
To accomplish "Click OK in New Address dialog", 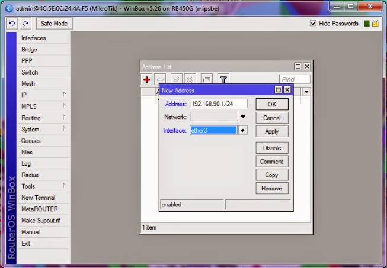I will tap(272, 104).
